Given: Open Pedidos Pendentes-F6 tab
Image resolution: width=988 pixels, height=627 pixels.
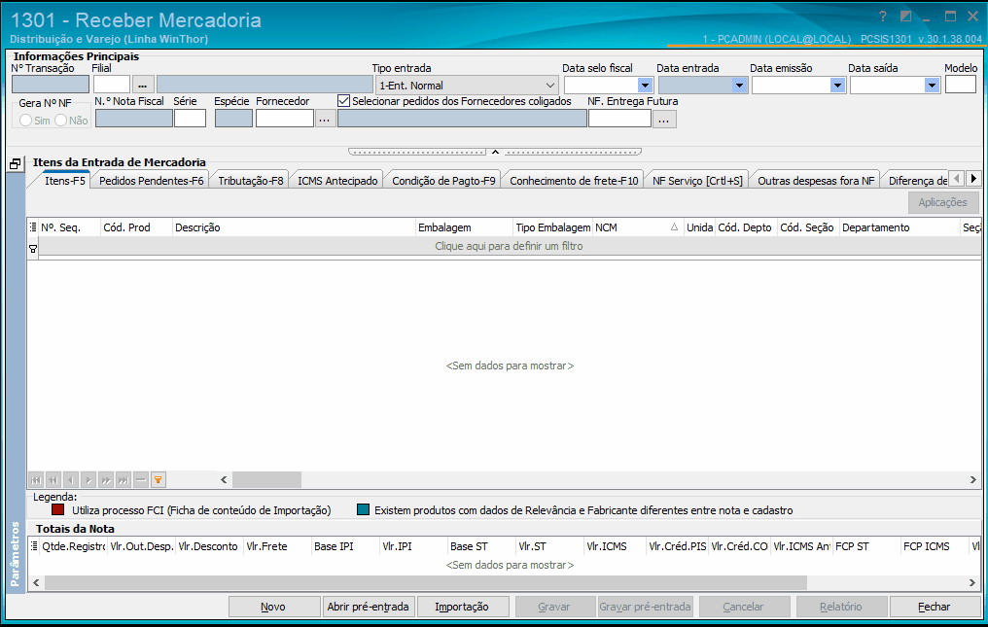Looking at the screenshot, I should 152,181.
